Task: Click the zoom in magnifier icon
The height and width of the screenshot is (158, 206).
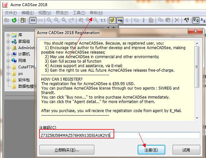Action: coord(57,20)
